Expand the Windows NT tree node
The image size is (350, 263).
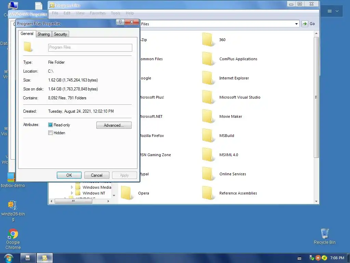click(x=72, y=193)
